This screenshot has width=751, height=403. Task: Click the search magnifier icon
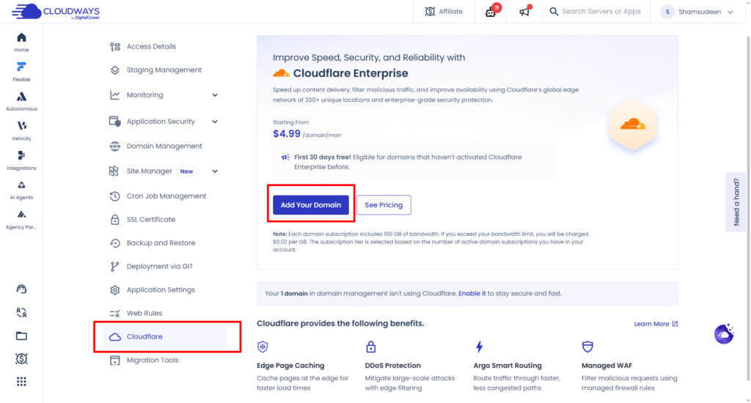(x=554, y=12)
